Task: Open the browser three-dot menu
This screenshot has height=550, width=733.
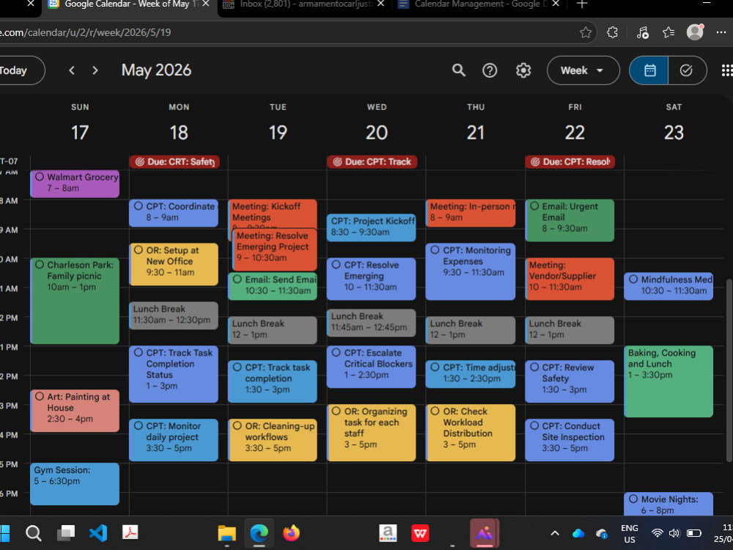Action: coord(721,32)
